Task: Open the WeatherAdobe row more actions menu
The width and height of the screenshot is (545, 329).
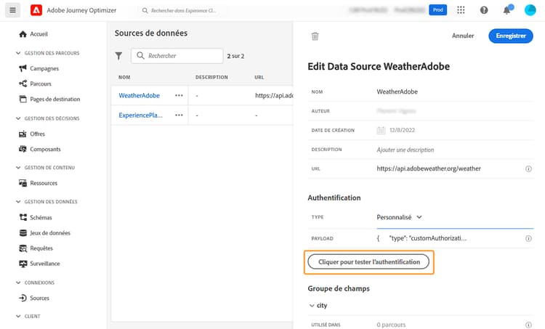Action: [179, 95]
